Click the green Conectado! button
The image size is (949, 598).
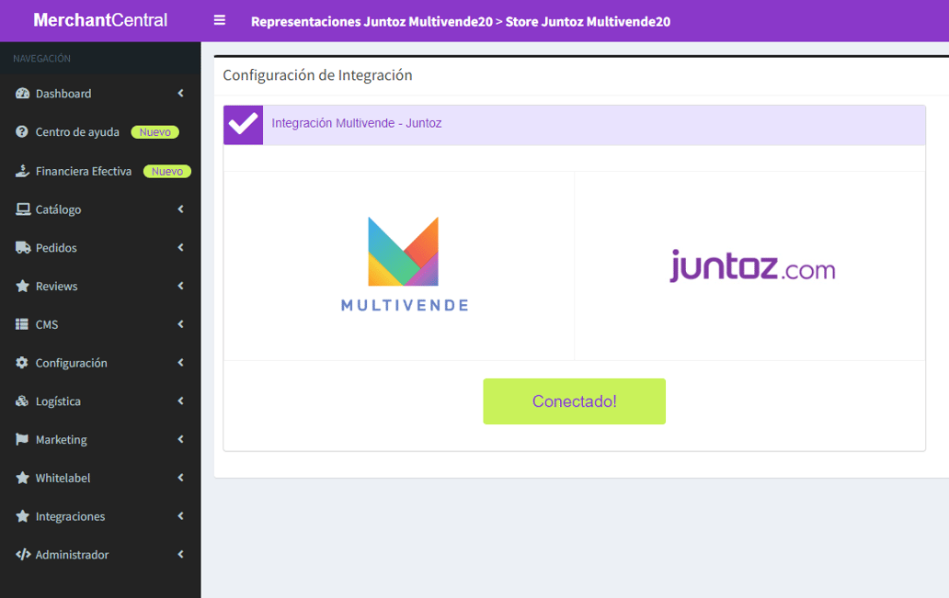coord(574,401)
